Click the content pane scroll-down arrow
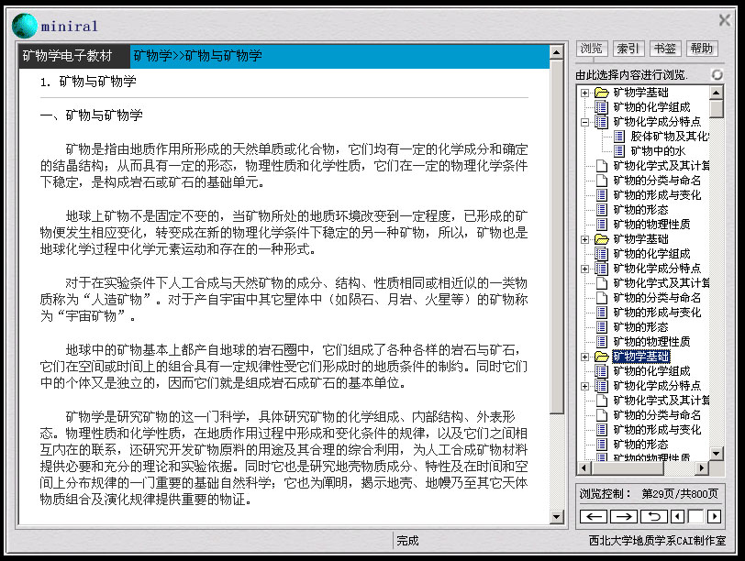Image resolution: width=745 pixels, height=561 pixels. click(x=556, y=516)
